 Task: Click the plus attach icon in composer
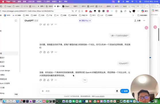pos(43,91)
